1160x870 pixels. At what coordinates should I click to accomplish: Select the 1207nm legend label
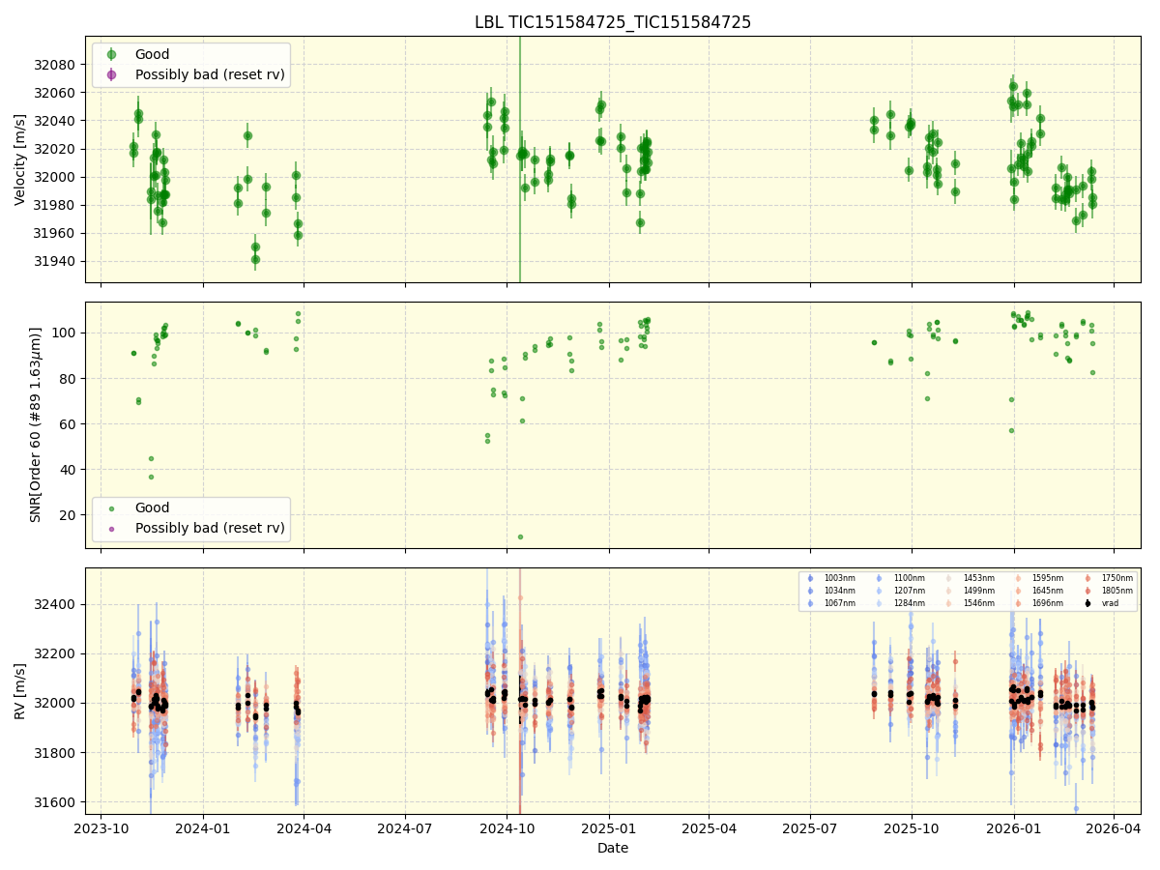coord(910,591)
